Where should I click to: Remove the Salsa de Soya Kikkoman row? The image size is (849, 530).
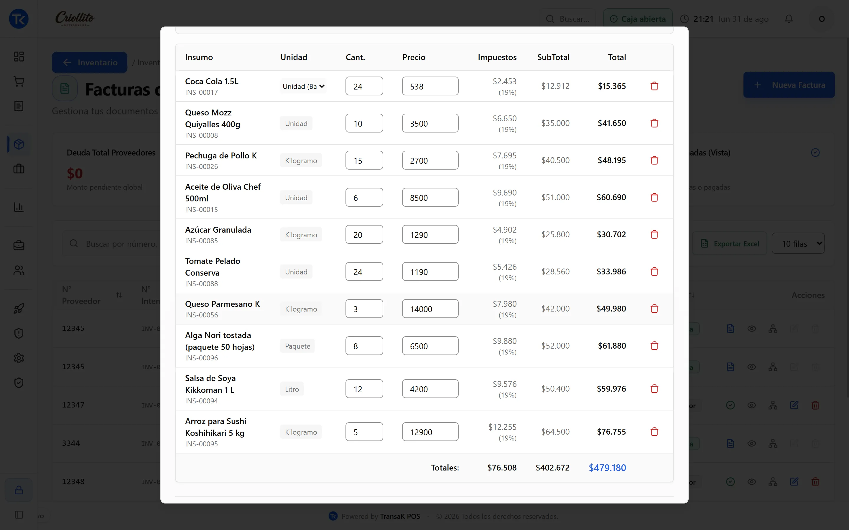pyautogui.click(x=654, y=389)
